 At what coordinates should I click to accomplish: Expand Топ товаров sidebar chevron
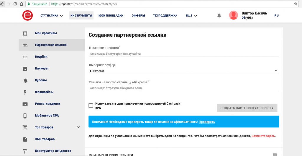tap(78, 127)
